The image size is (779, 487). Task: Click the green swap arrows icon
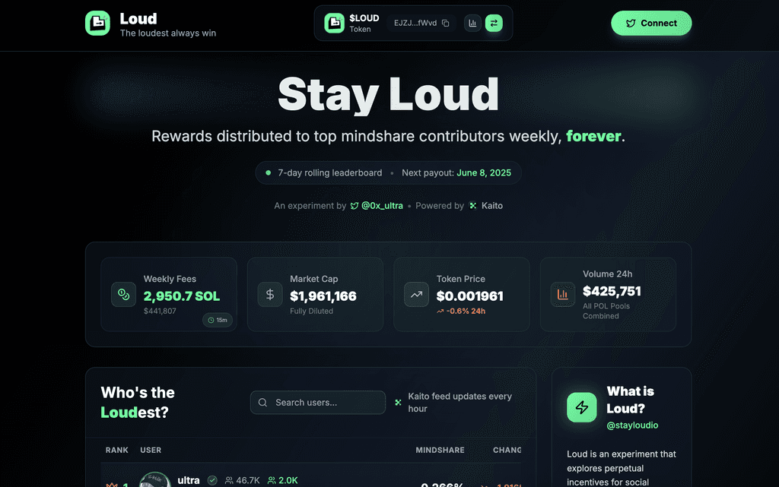(494, 23)
